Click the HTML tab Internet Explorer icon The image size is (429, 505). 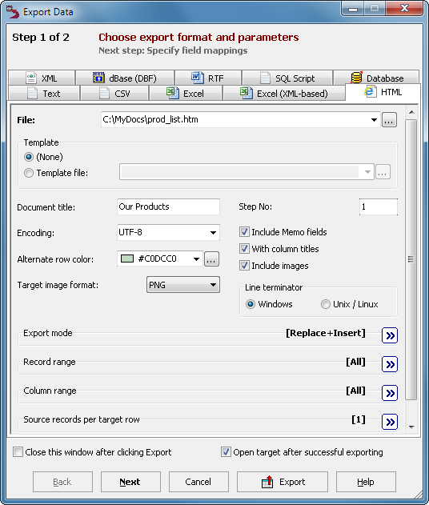click(370, 92)
